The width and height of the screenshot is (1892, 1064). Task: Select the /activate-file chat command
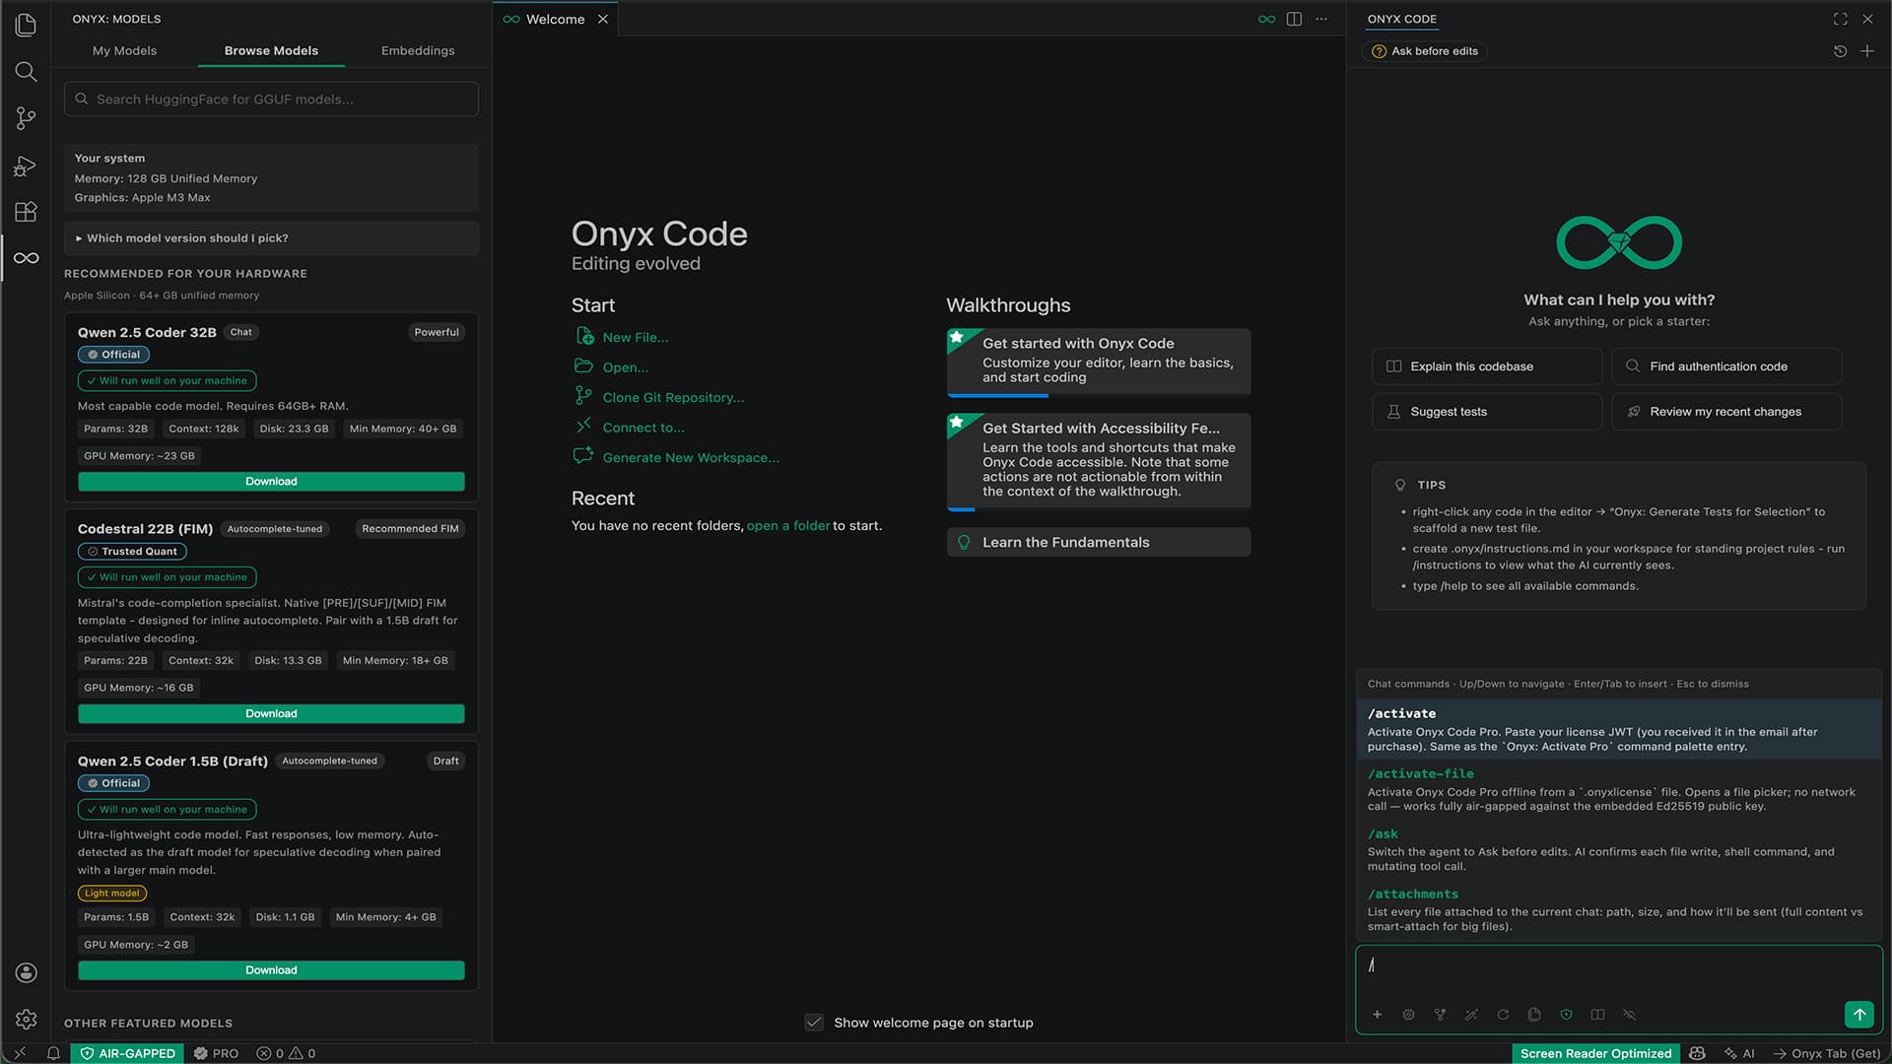(1619, 789)
